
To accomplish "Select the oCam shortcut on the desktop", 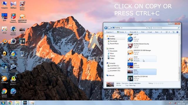I will [x=4, y=30].
